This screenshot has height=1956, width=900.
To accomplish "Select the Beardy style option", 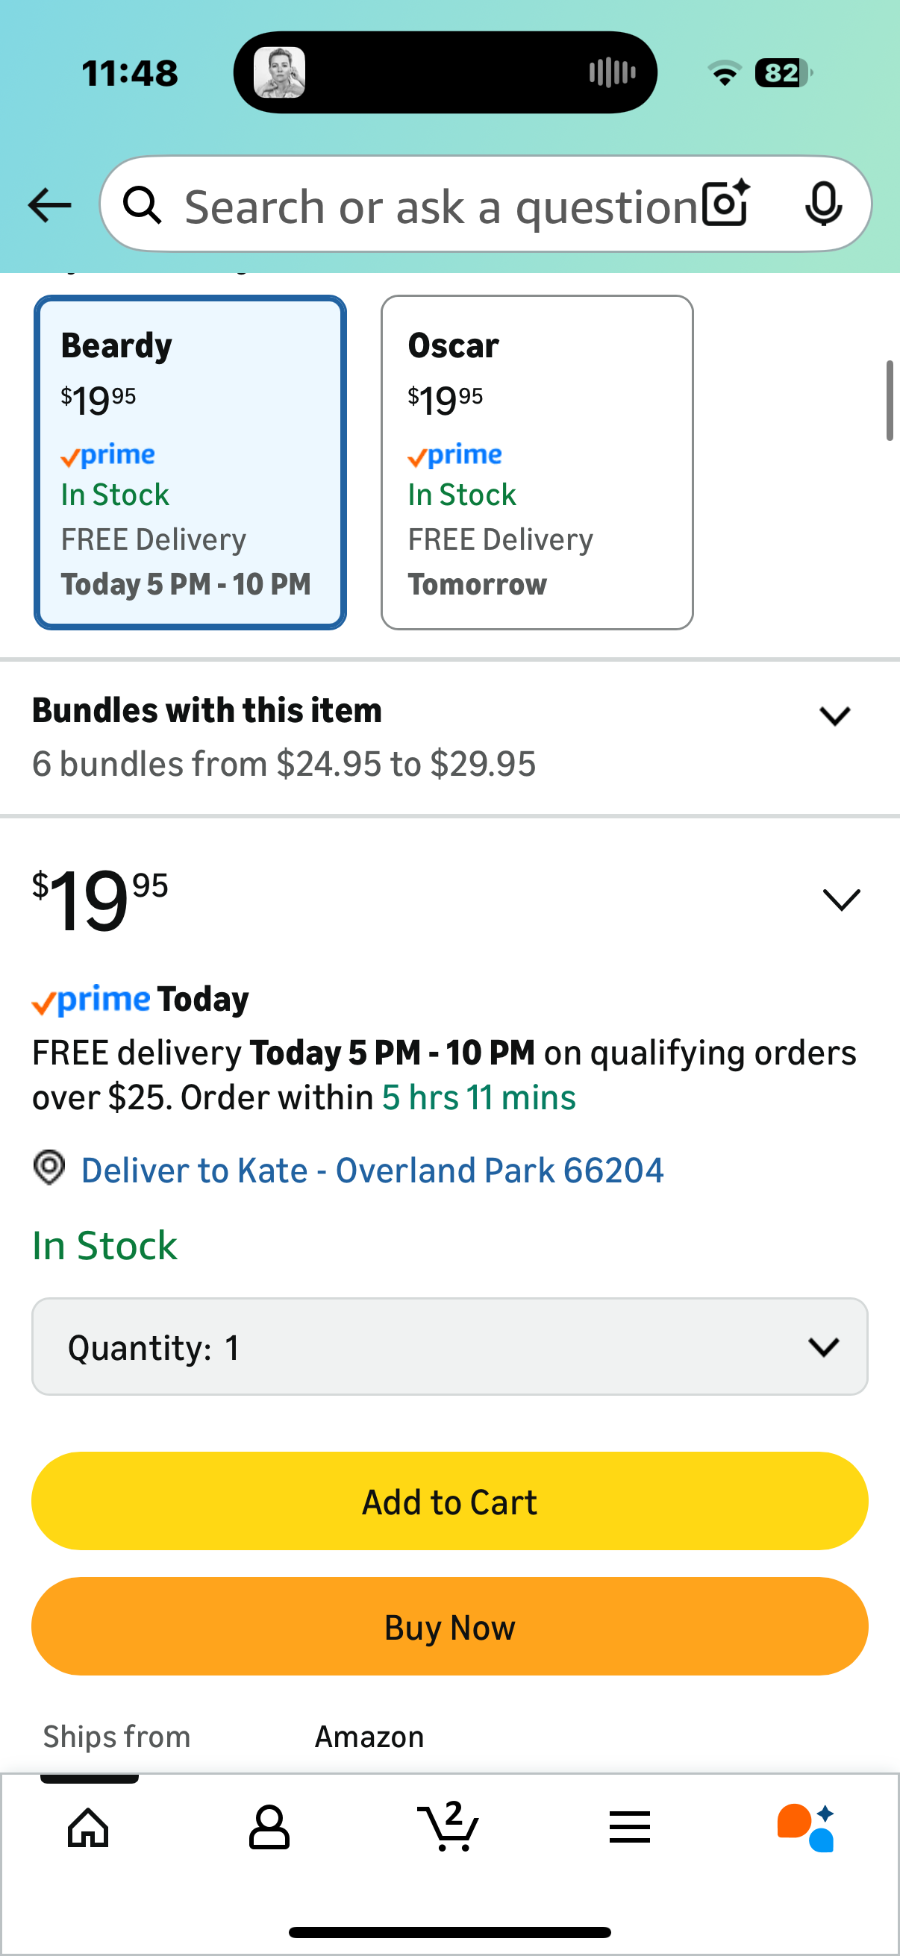I will coord(190,462).
